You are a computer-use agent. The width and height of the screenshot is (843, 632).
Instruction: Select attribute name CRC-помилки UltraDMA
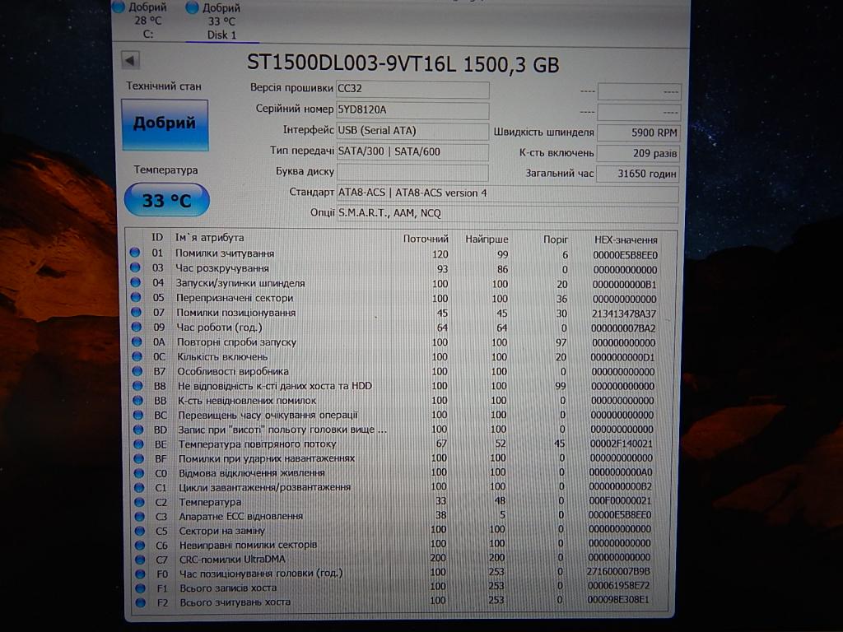232,560
